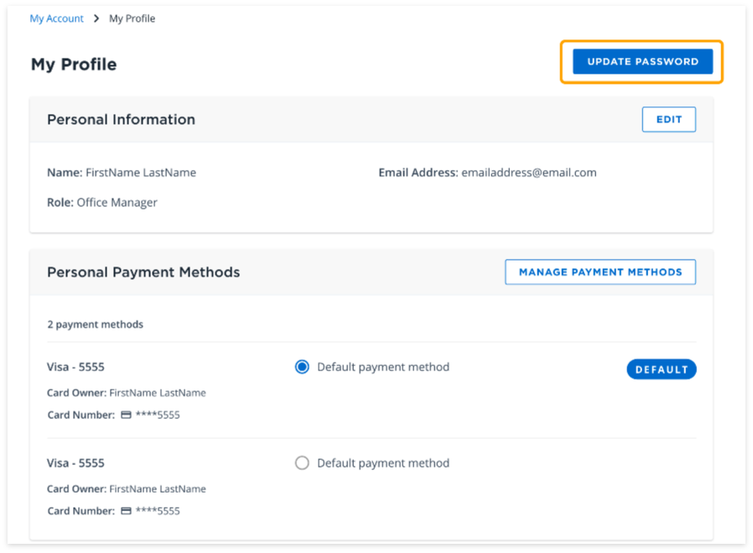Viewport: 753px width, 553px height.
Task: Edit the Personal Information section
Action: (x=668, y=119)
